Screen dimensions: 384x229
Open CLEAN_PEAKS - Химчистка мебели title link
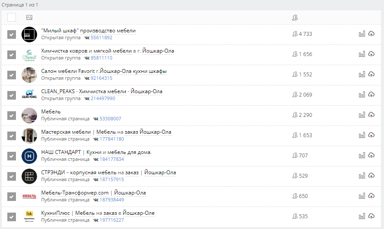[x=102, y=91]
